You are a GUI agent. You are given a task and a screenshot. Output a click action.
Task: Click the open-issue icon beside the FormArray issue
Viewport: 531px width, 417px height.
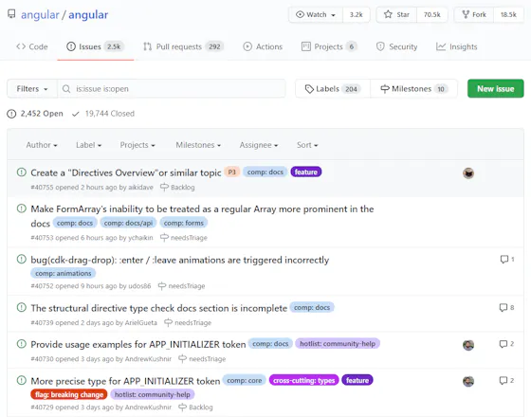click(x=21, y=208)
